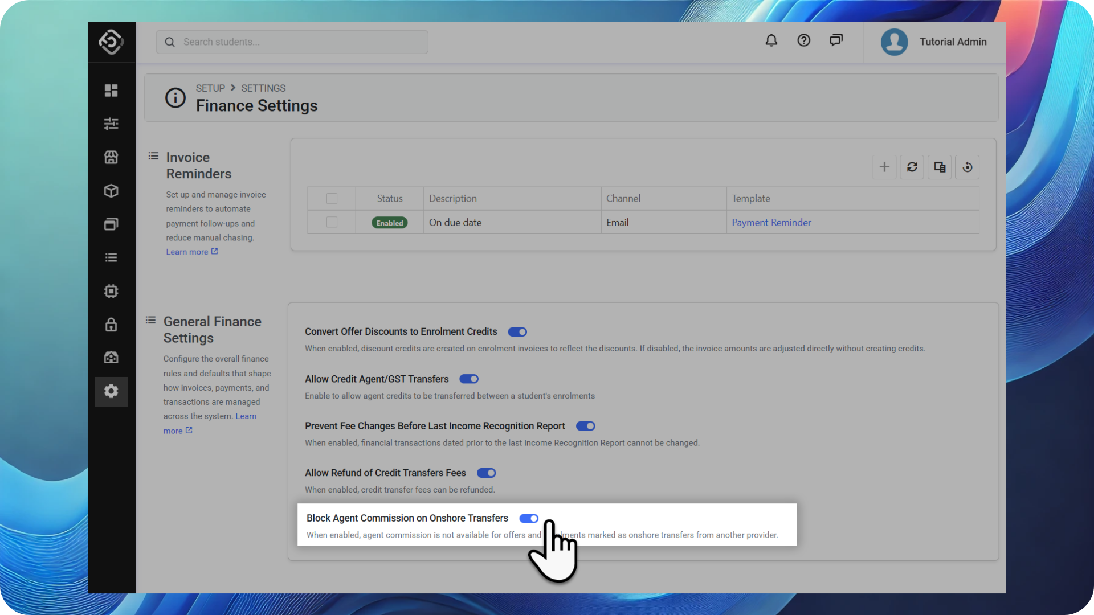
Task: Disable Block Agent Commission on Onshore Transfers
Action: (529, 518)
